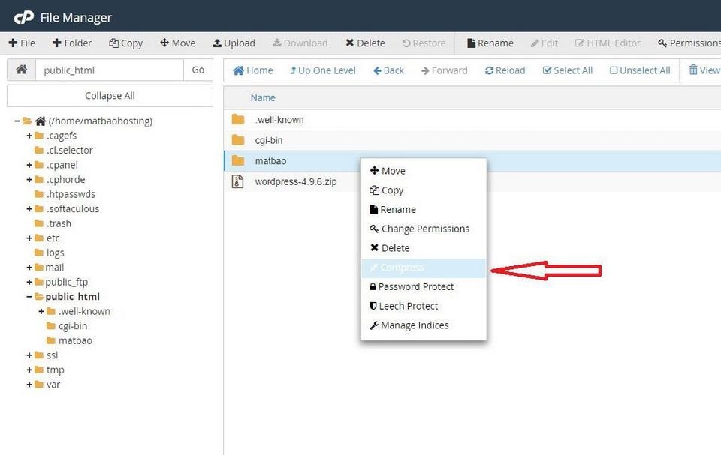This screenshot has width=721, height=455.
Task: Expand the tmp tree folder
Action: coord(29,370)
